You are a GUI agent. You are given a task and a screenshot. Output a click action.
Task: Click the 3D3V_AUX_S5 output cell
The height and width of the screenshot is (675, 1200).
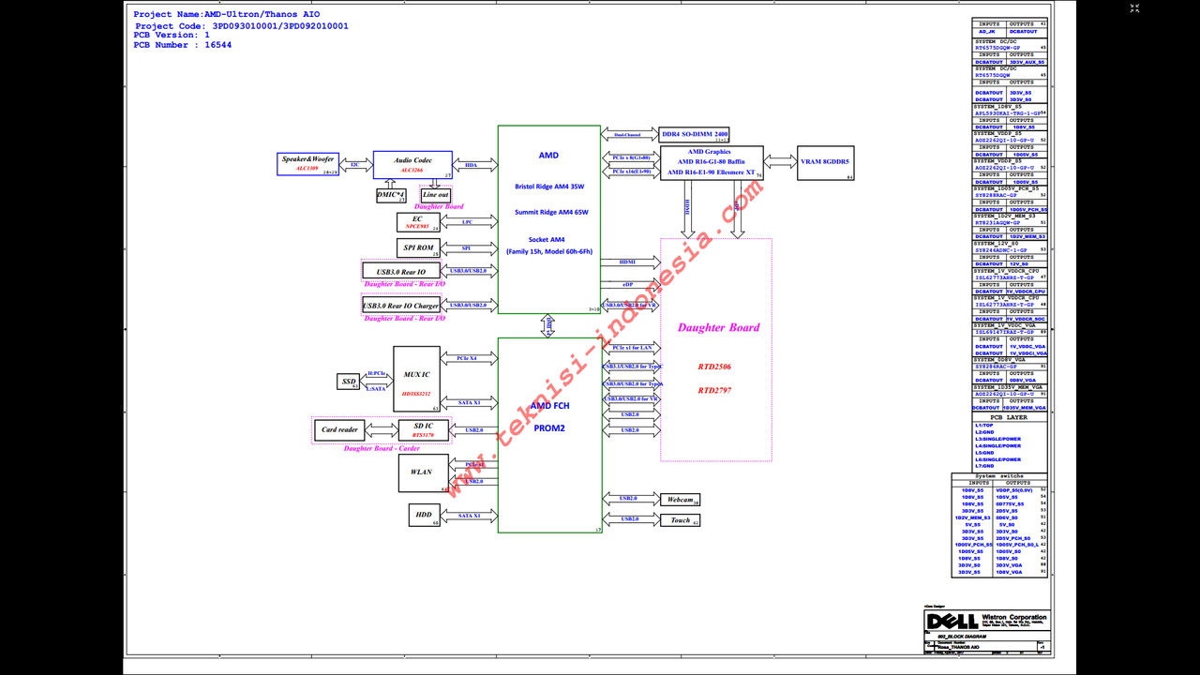pyautogui.click(x=1027, y=62)
